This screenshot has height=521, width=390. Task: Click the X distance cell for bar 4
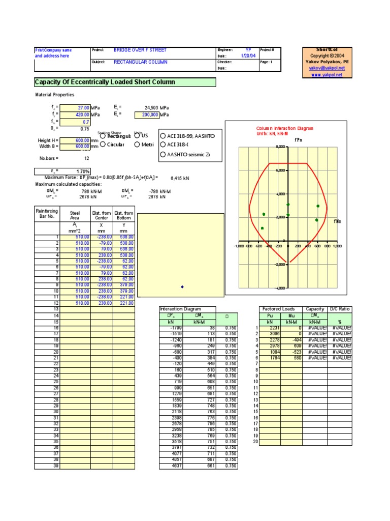click(x=102, y=255)
